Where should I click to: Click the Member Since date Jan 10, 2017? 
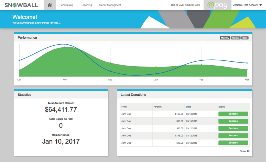[61, 141]
